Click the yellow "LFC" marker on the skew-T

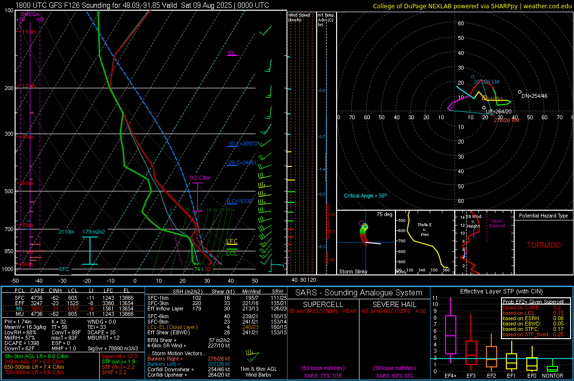click(x=232, y=241)
